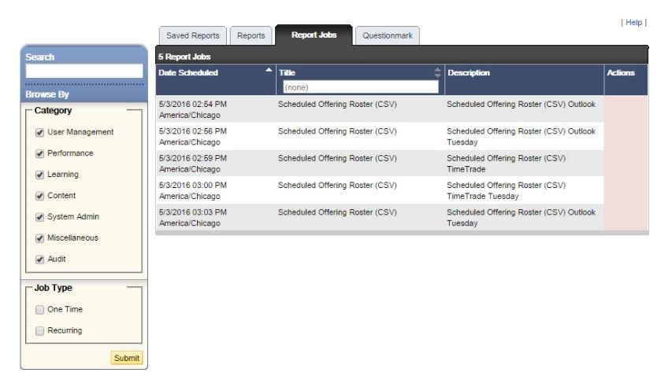Click the Outlook Tuesday description in 02:56 PM row
The width and height of the screenshot is (661, 387).
521,136
